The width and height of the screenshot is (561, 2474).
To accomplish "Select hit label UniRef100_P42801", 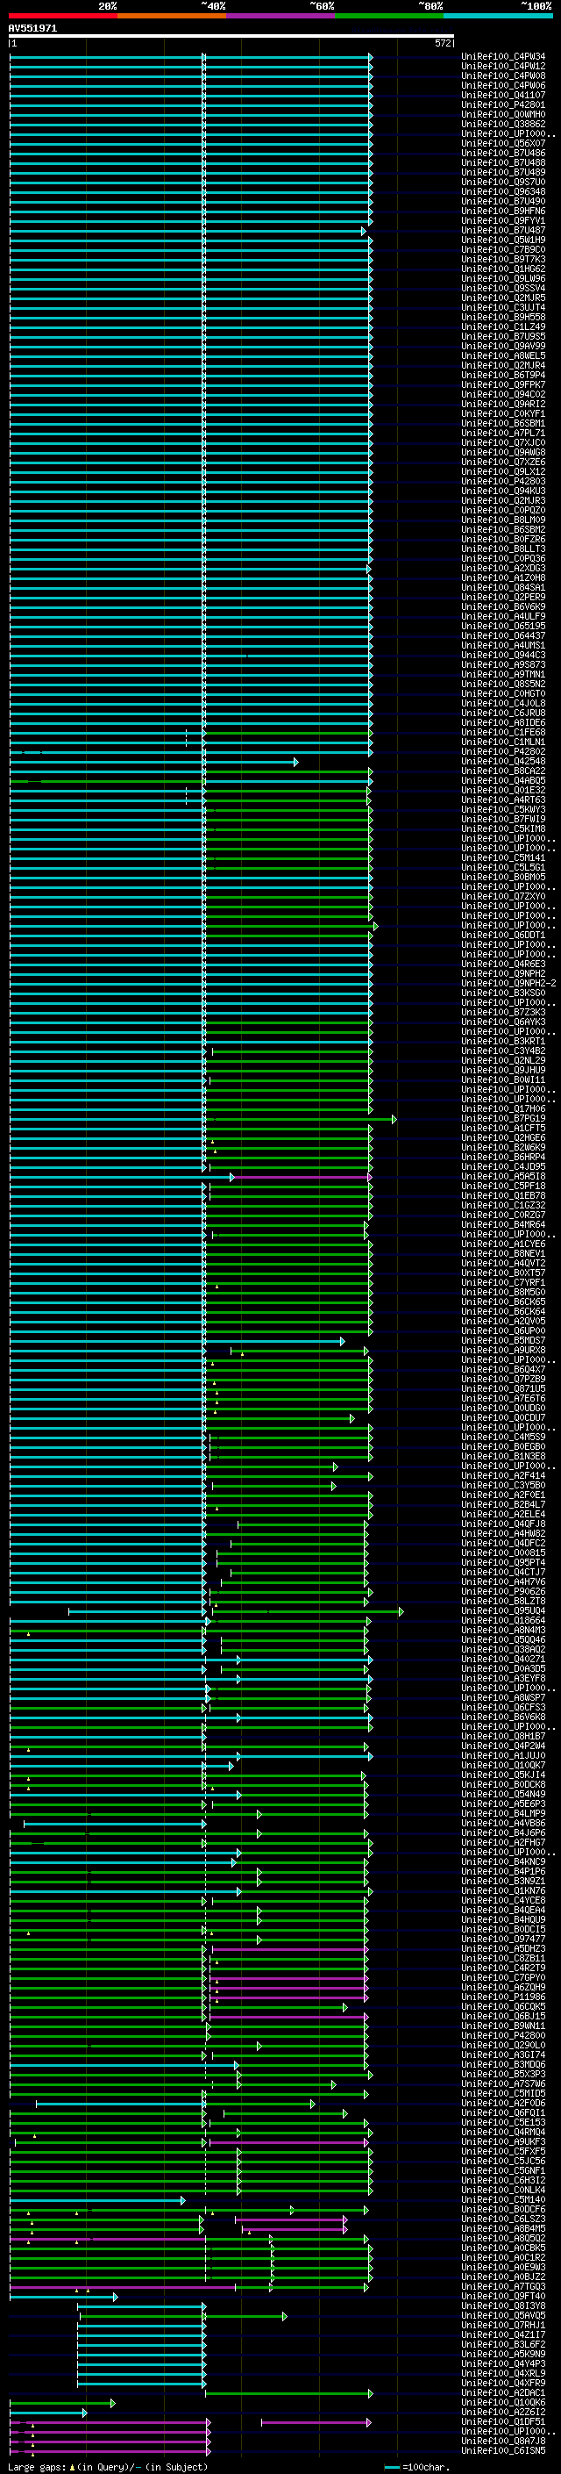I will [503, 104].
